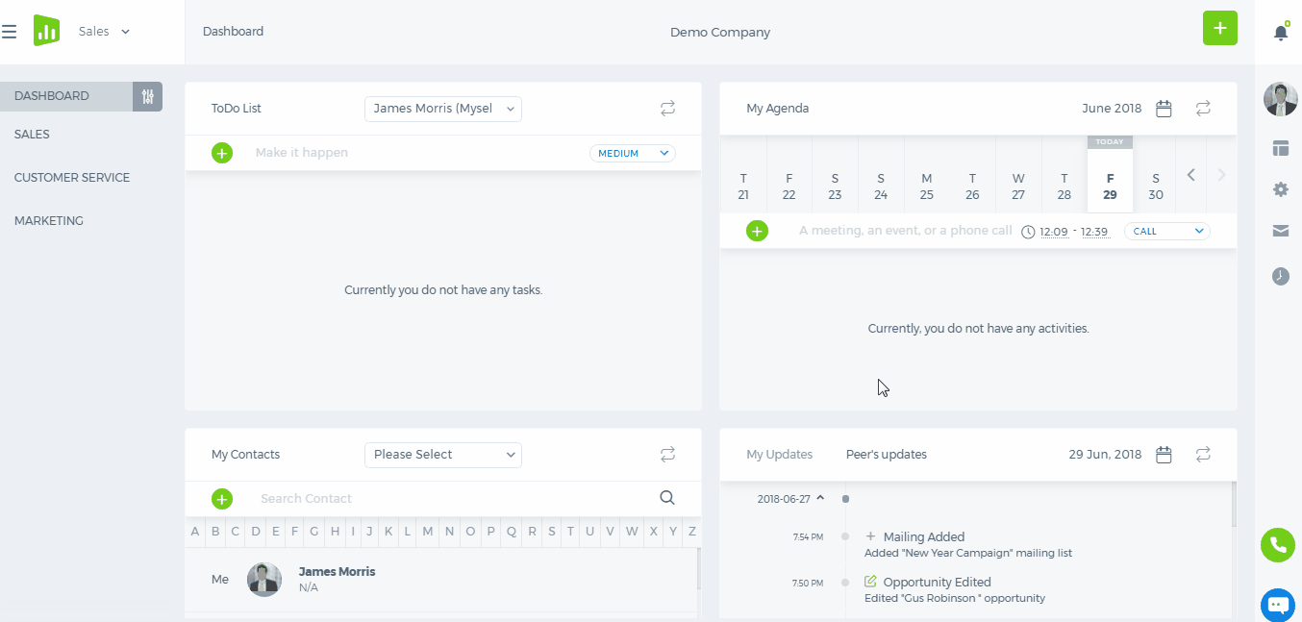This screenshot has width=1302, height=622.
Task: Filter contacts by letter Z
Action: [692, 531]
